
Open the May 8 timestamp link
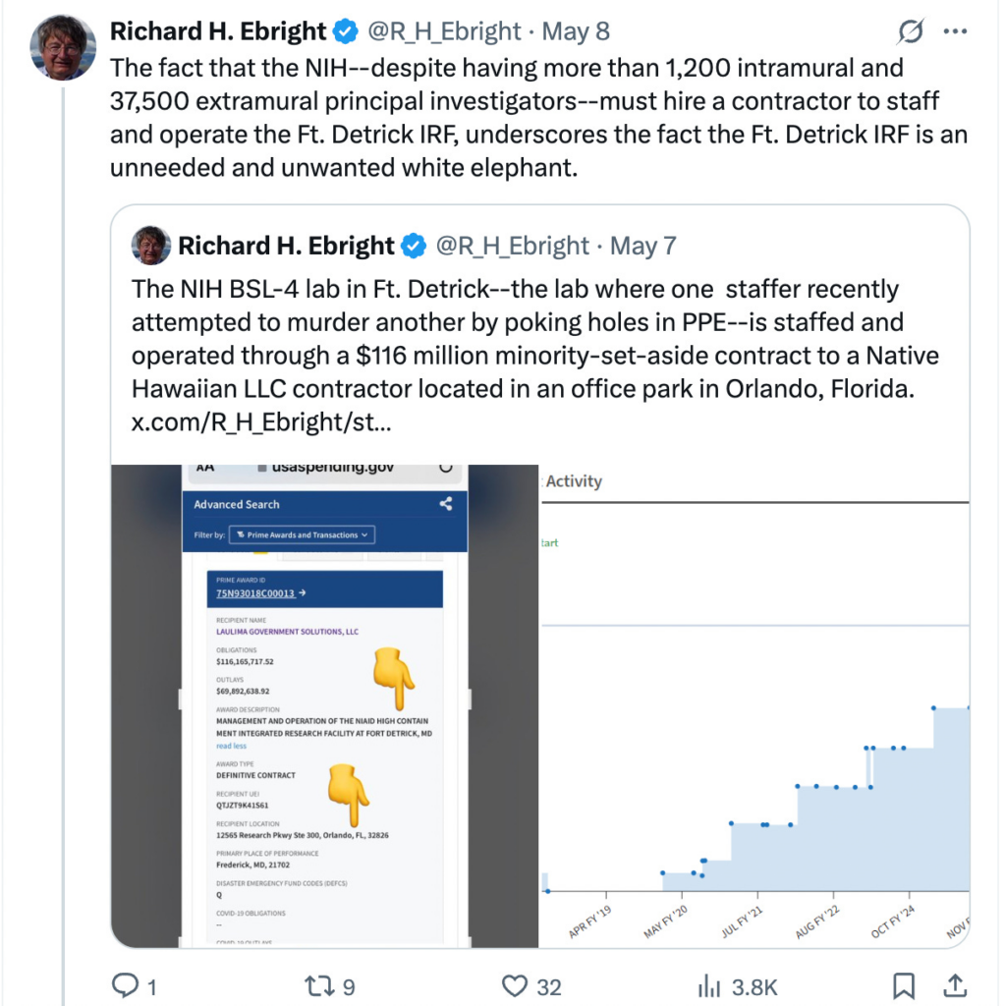576,31
